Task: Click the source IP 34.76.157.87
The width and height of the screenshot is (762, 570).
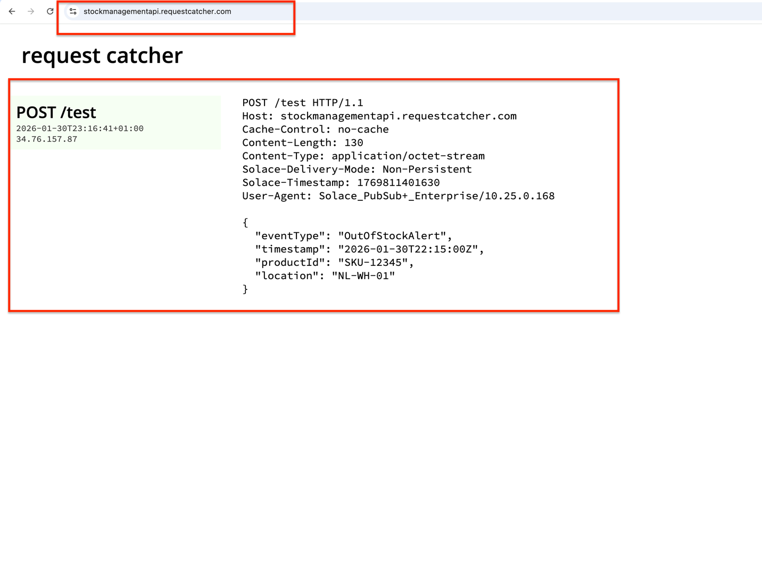Action: (47, 139)
